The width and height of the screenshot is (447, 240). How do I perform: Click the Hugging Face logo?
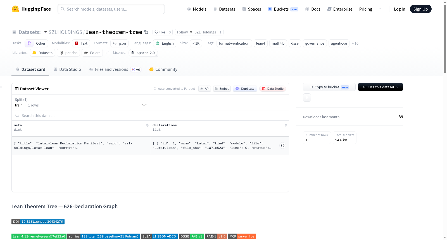[31, 9]
